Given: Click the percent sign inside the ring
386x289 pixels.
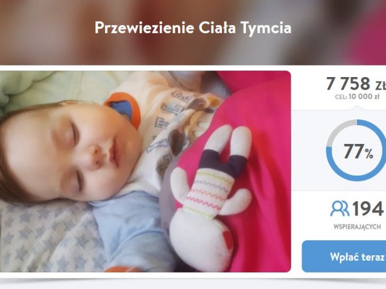Looking at the screenshot, I should coord(369,155).
